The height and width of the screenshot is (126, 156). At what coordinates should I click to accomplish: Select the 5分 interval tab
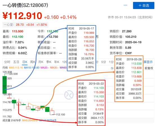pos(103,62)
